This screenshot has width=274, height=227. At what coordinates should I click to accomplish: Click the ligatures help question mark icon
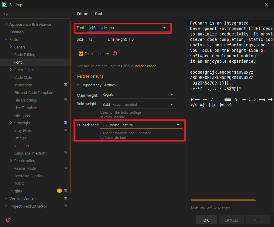click(x=115, y=53)
